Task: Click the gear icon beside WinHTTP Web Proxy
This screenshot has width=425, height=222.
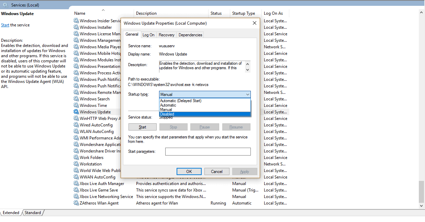Action: click(76, 118)
